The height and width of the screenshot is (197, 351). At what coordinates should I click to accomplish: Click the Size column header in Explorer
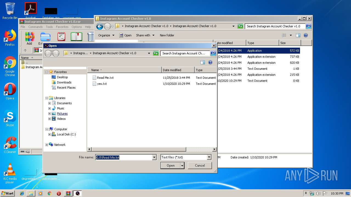290,43
